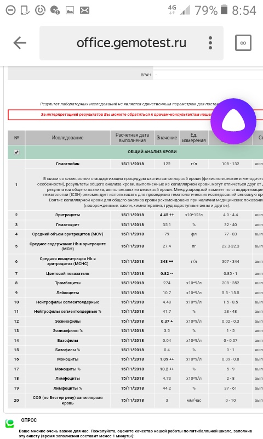Viewport: 263px width, 439px height.
Task: Tap the Лимфоциты % value 44.2
Action: pyautogui.click(x=167, y=389)
